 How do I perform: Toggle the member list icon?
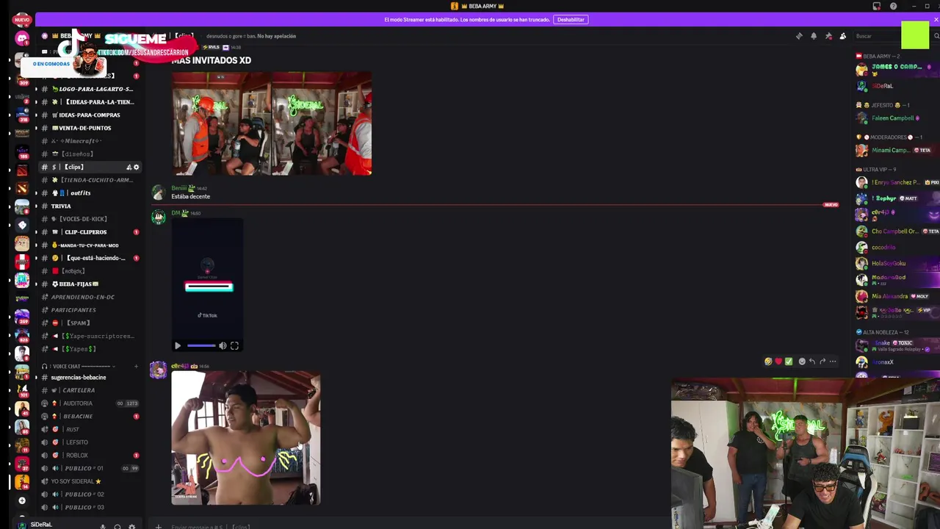(843, 36)
